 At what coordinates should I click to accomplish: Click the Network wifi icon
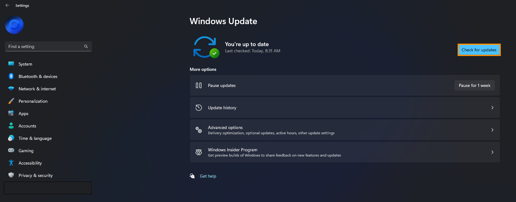coord(11,88)
